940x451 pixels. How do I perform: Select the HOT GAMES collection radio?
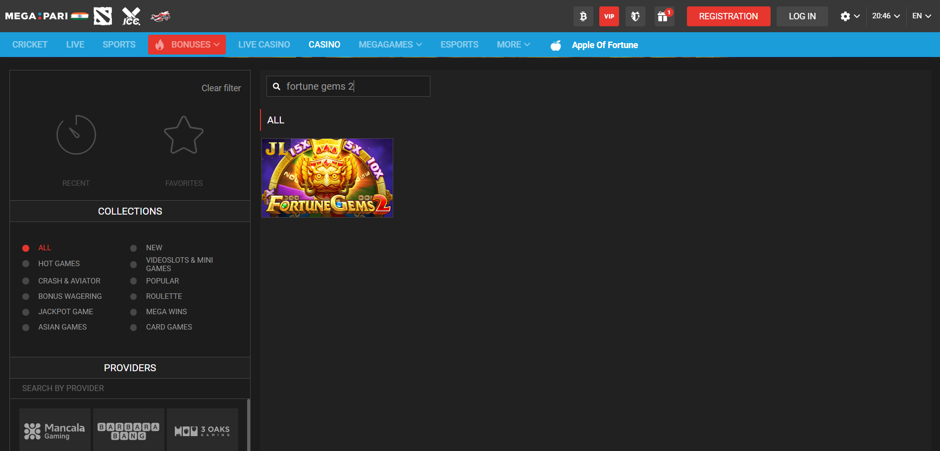point(26,264)
